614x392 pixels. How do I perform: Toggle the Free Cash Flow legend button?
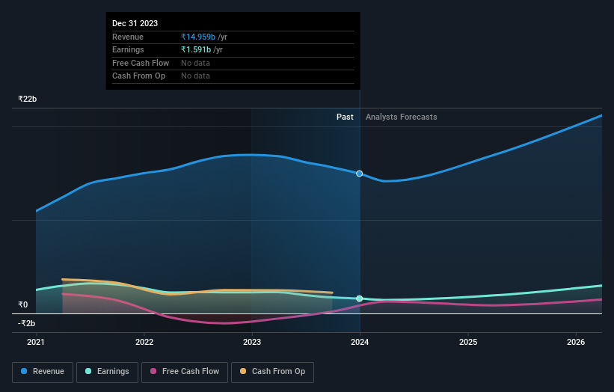pyautogui.click(x=185, y=372)
